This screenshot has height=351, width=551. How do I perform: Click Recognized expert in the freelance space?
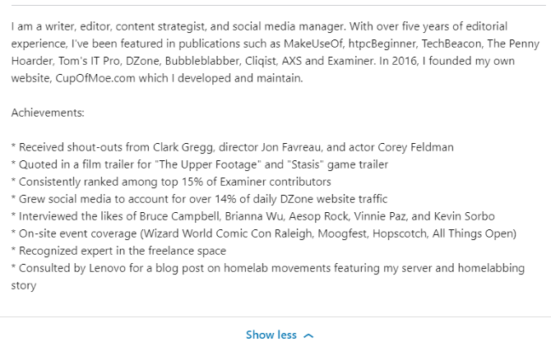click(118, 251)
